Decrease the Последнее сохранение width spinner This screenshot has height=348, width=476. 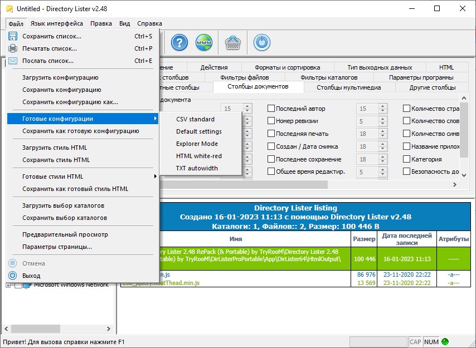point(383,162)
